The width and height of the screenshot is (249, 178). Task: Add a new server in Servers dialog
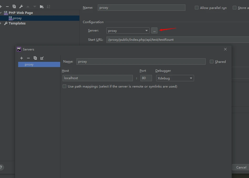(x=22, y=58)
